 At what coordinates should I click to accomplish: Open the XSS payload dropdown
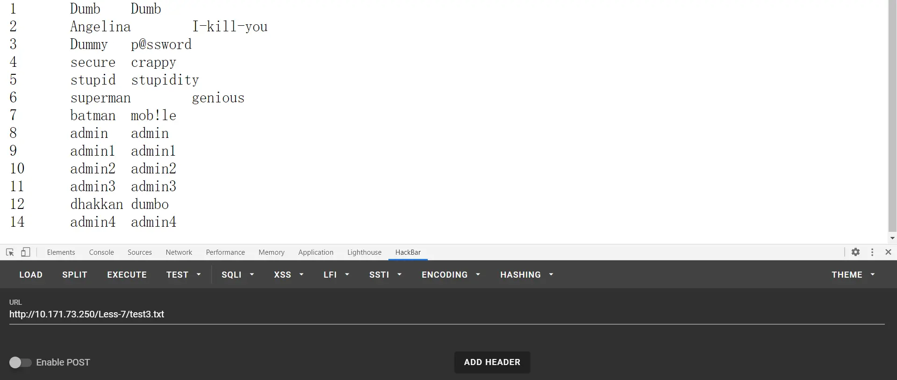click(288, 275)
